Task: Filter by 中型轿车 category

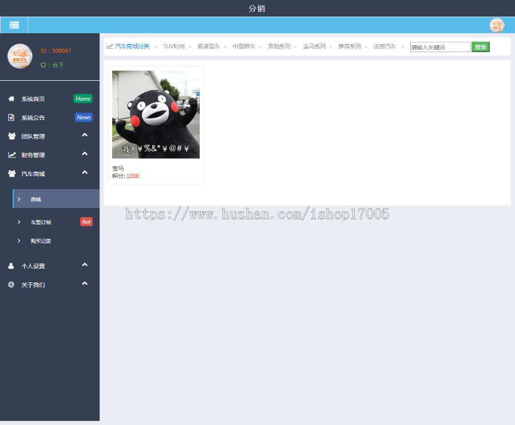Action: [x=244, y=46]
